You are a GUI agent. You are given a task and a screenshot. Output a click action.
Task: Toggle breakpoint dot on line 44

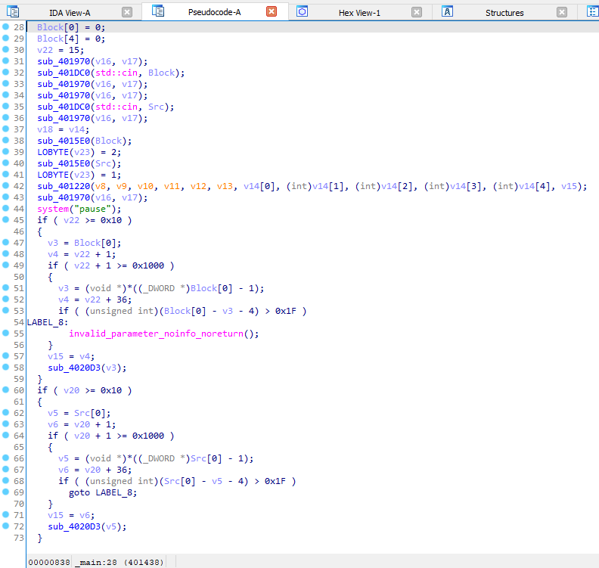[x=6, y=208]
